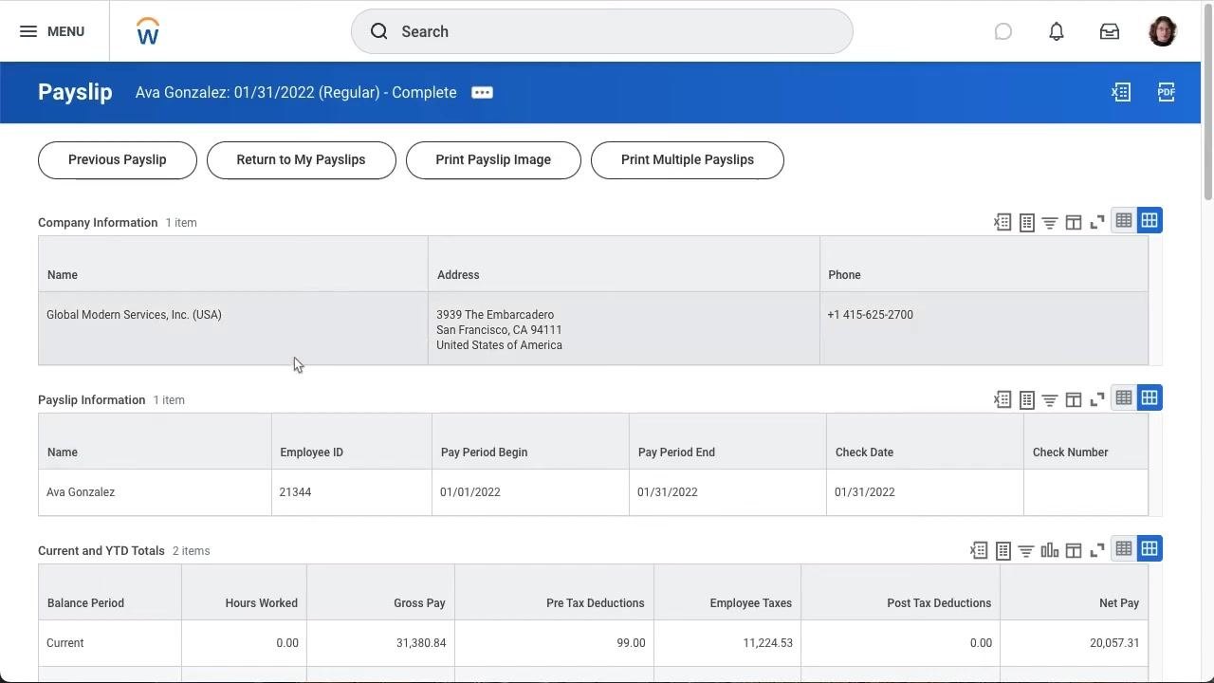Click the Workday logo home icon
Viewport: 1214px width, 683px height.
148,31
